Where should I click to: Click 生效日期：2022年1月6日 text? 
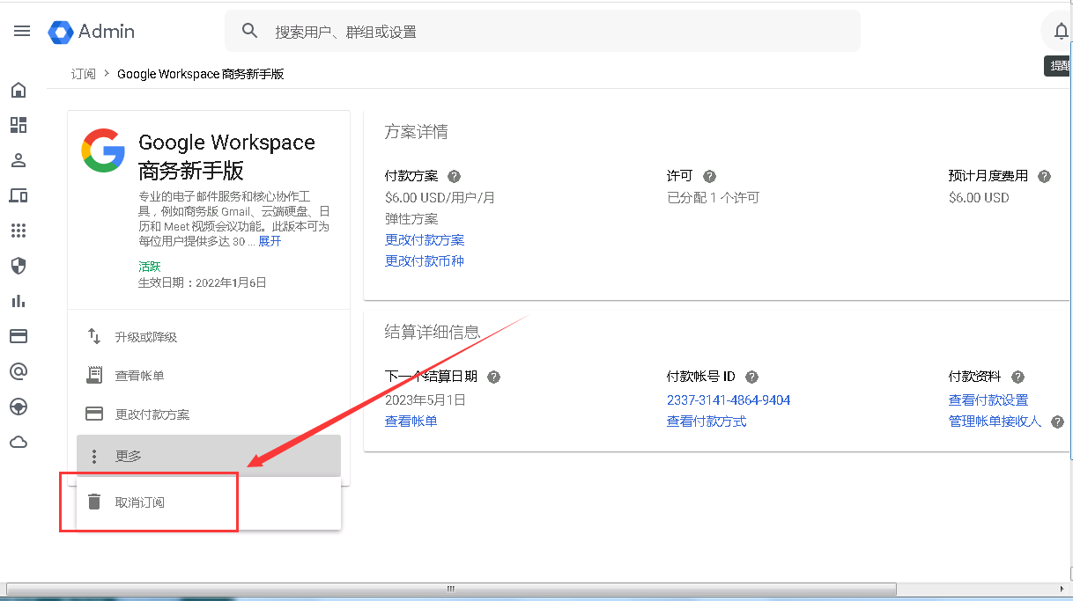coord(203,283)
